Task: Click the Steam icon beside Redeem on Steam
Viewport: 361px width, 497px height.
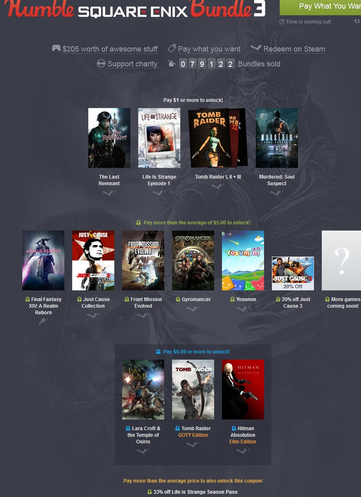Action: (256, 48)
